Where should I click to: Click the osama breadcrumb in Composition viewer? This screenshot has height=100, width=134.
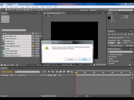[49, 16]
